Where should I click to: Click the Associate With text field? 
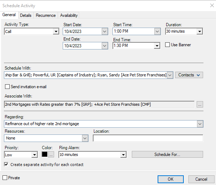pos(99,104)
